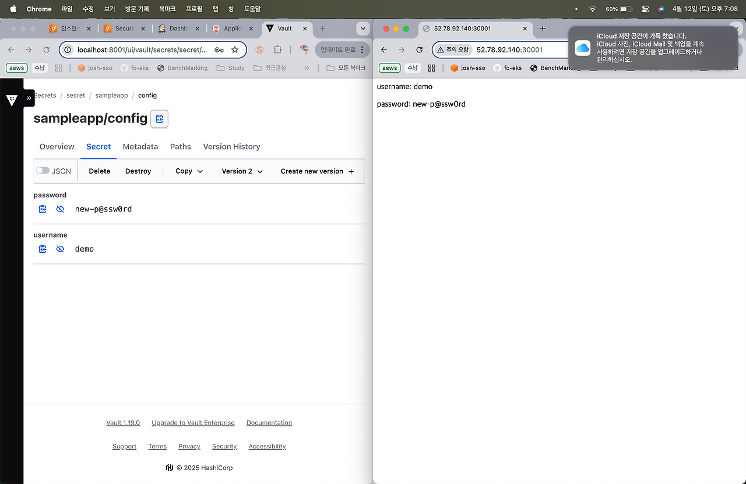Click the password key icon in address bar
Viewport: 746px width, 484px height.
[x=219, y=50]
